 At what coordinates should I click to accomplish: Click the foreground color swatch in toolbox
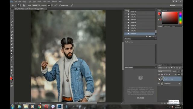(x=11, y=78)
